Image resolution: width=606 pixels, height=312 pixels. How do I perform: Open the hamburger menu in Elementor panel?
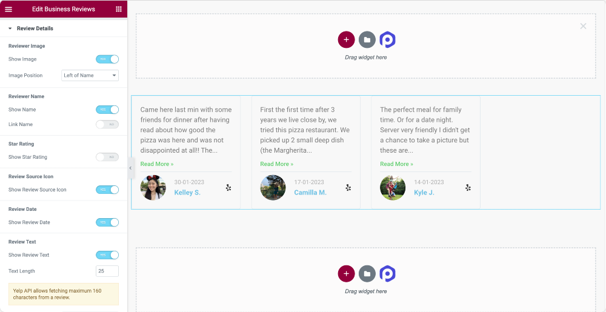(8, 9)
